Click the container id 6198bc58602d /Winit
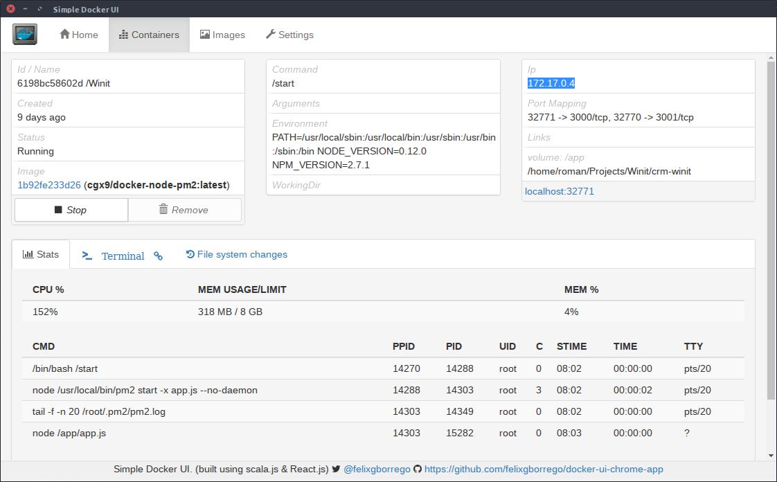Screen dimensions: 777x482 click(64, 83)
